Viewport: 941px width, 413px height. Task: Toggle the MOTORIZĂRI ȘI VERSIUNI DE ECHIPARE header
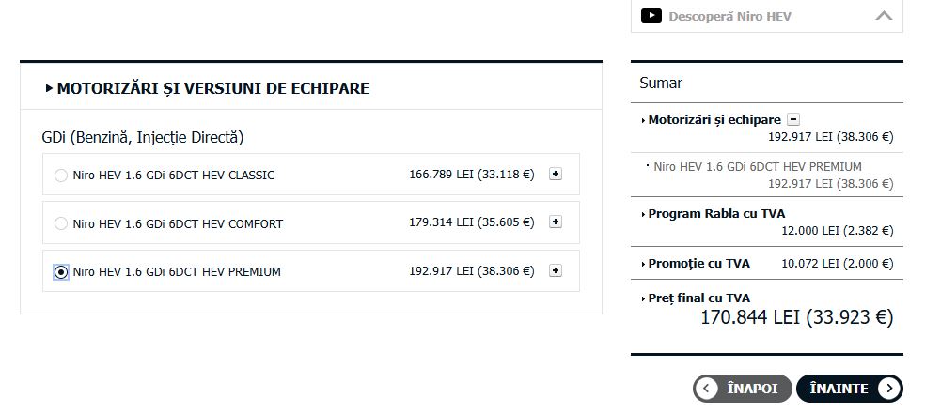coord(208,89)
